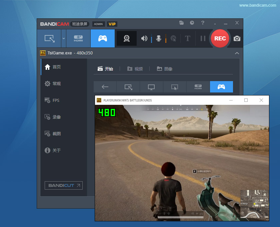Open scheduled recording clock icon
This screenshot has height=227, width=280.
coord(192,23)
